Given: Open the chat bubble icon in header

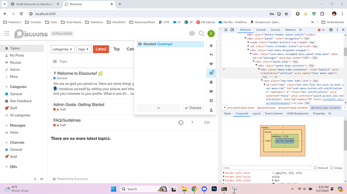Looking at the screenshot, I should (192, 34).
